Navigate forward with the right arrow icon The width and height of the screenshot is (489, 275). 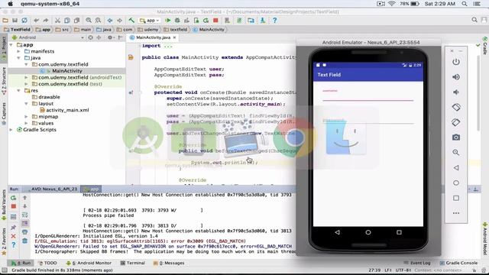point(119,21)
